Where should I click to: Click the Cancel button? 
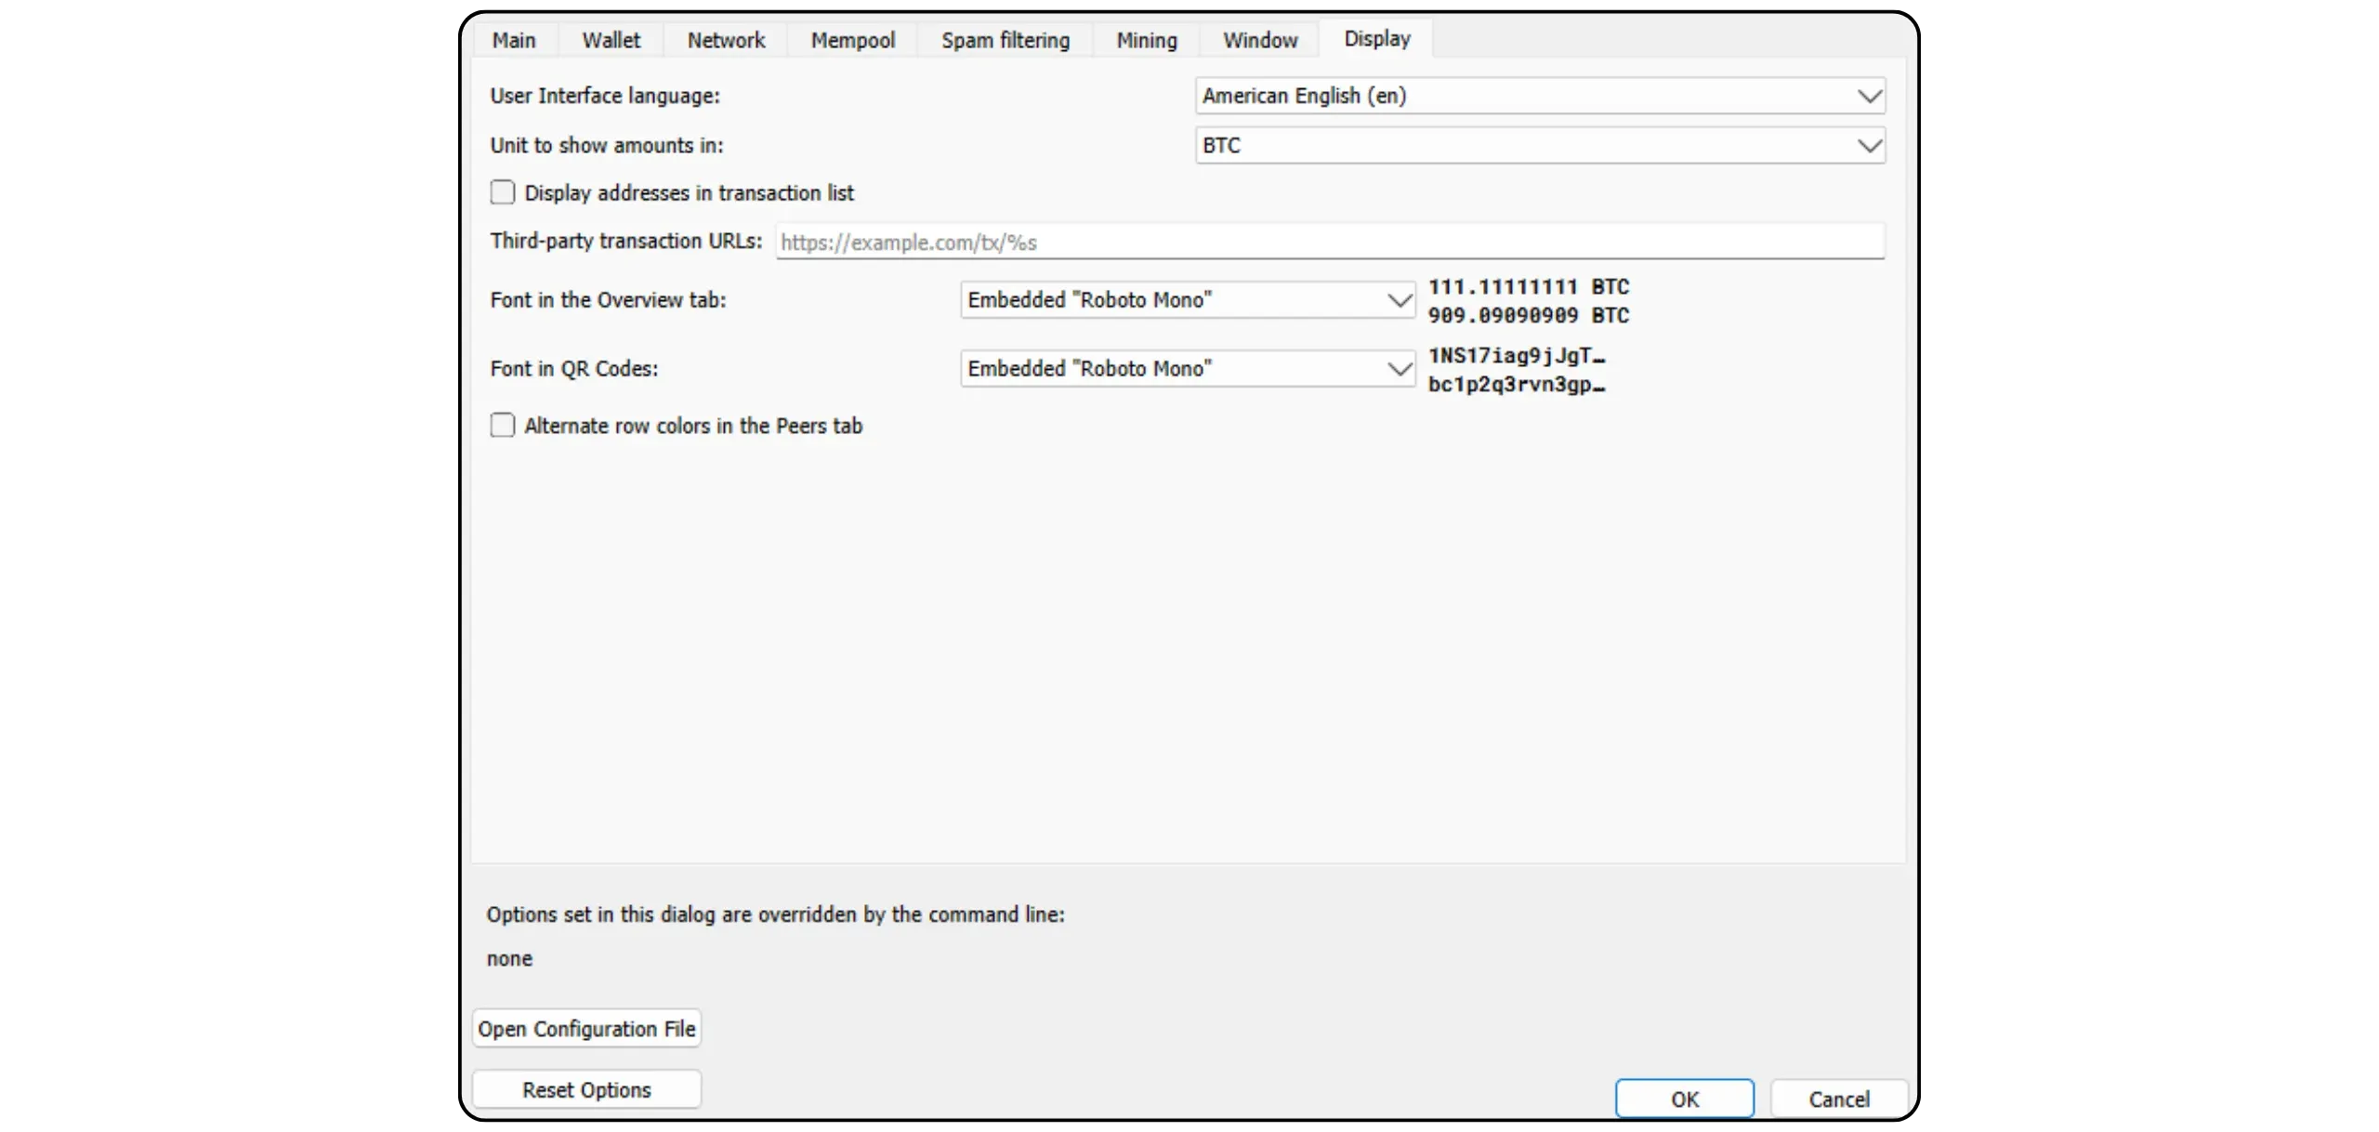[1838, 1099]
